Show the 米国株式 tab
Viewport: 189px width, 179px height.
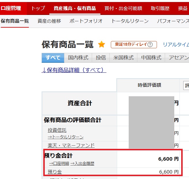[123, 57]
